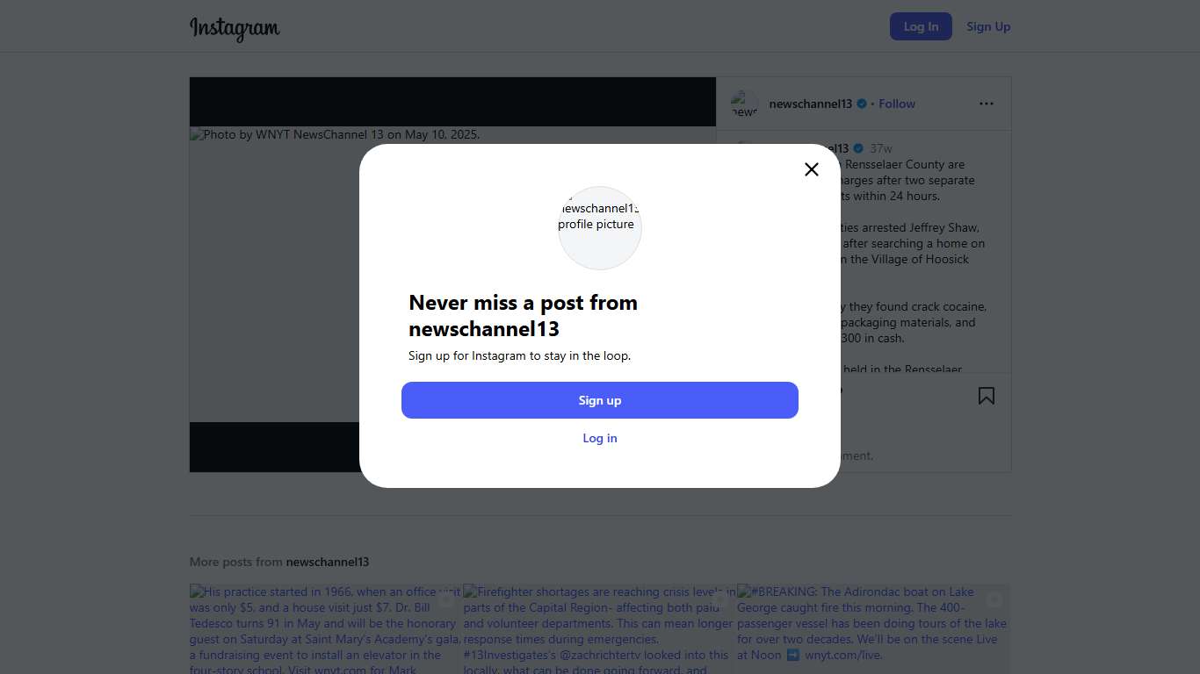Viewport: 1200px width, 674px height.
Task: Click the small newschannel13 avatar in the post header
Action: coord(744,104)
